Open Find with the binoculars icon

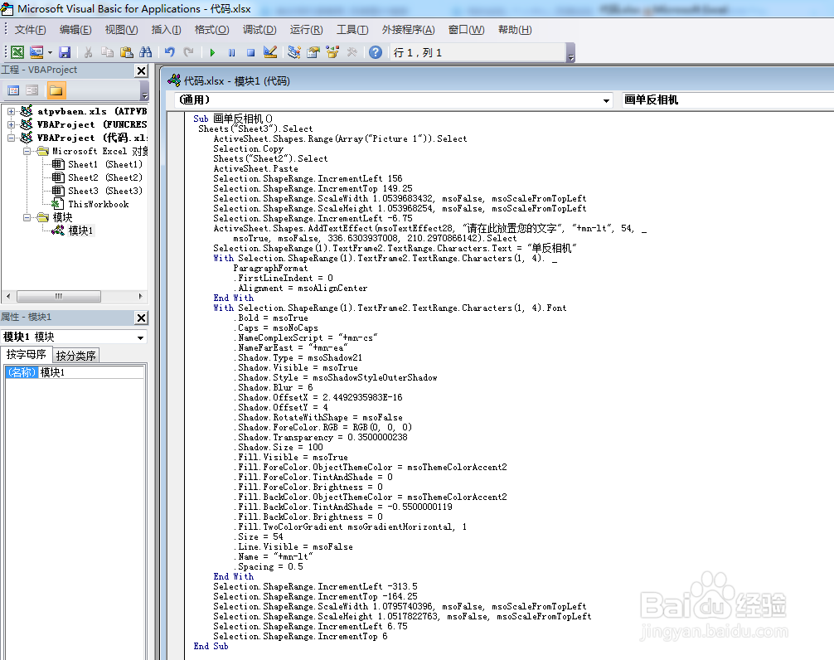(145, 52)
